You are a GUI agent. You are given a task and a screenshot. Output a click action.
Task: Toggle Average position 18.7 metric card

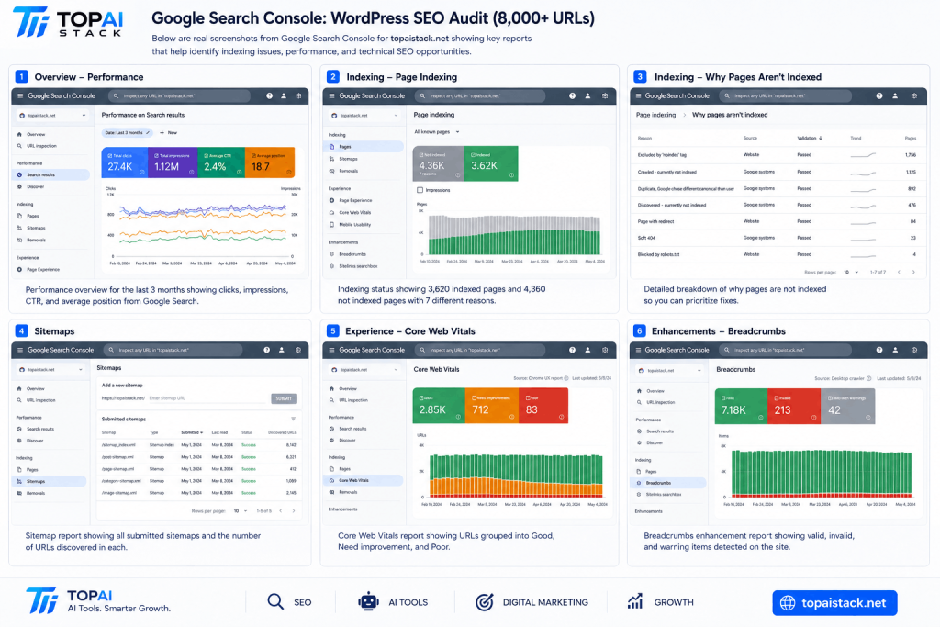270,162
